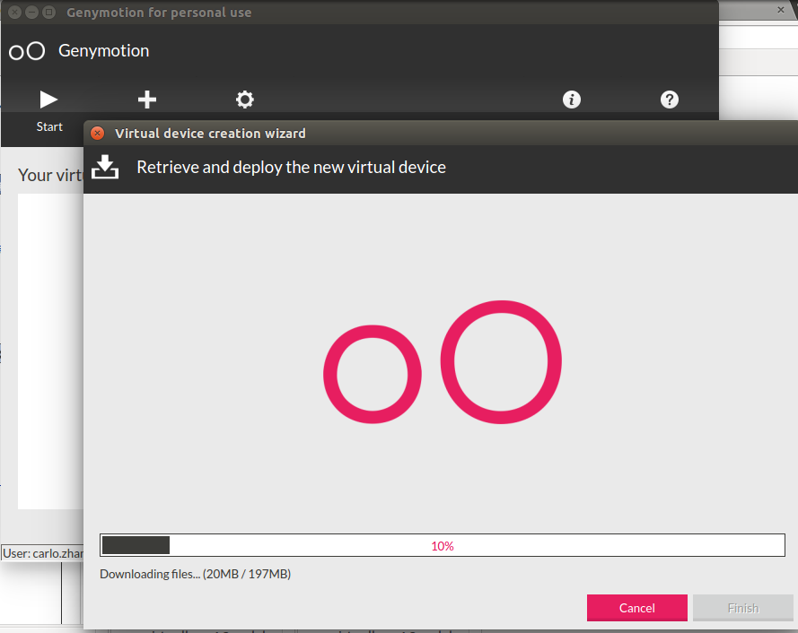The width and height of the screenshot is (798, 633).
Task: Click the 'Start' label under play icon
Action: click(x=49, y=126)
